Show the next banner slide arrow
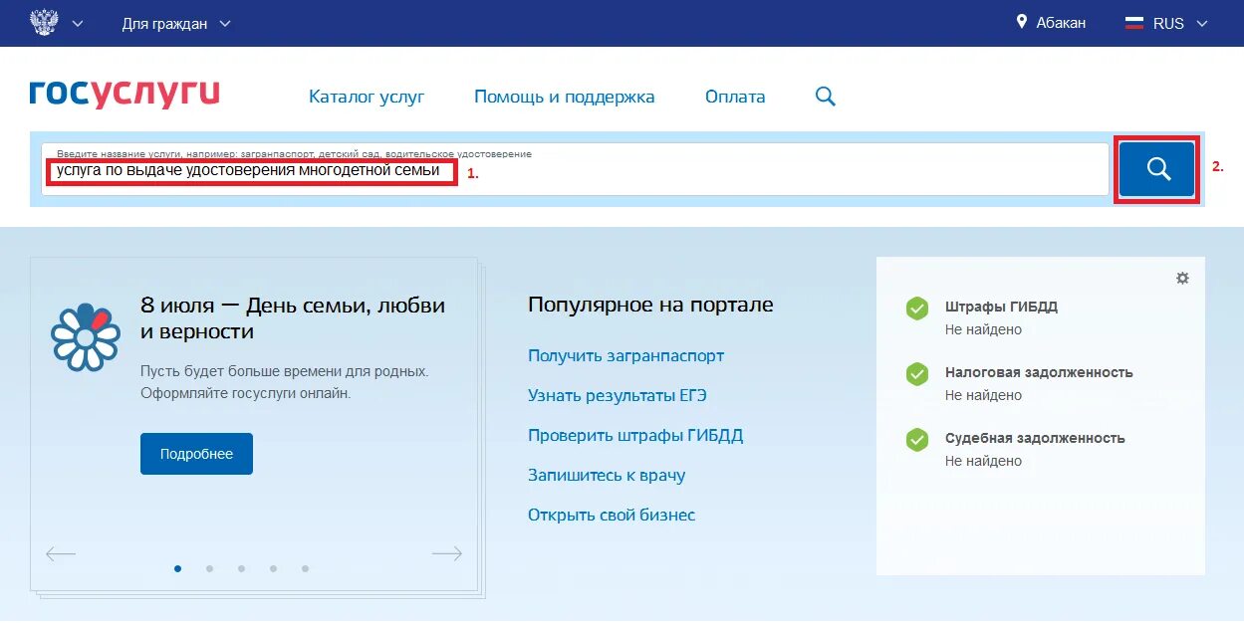 point(447,554)
